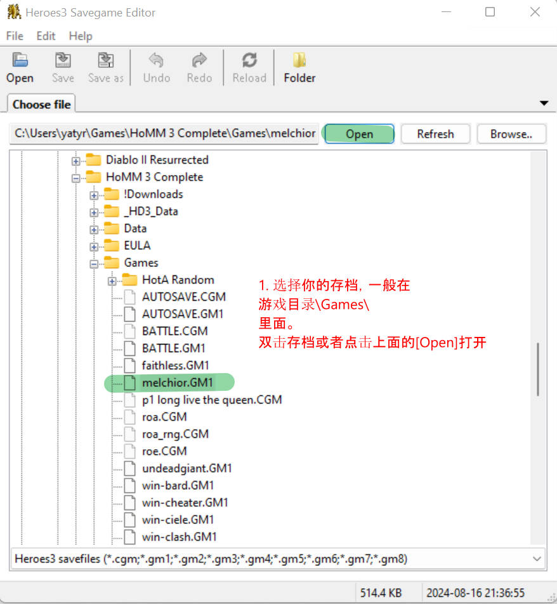Select the HotA Random folder icon

coord(130,280)
